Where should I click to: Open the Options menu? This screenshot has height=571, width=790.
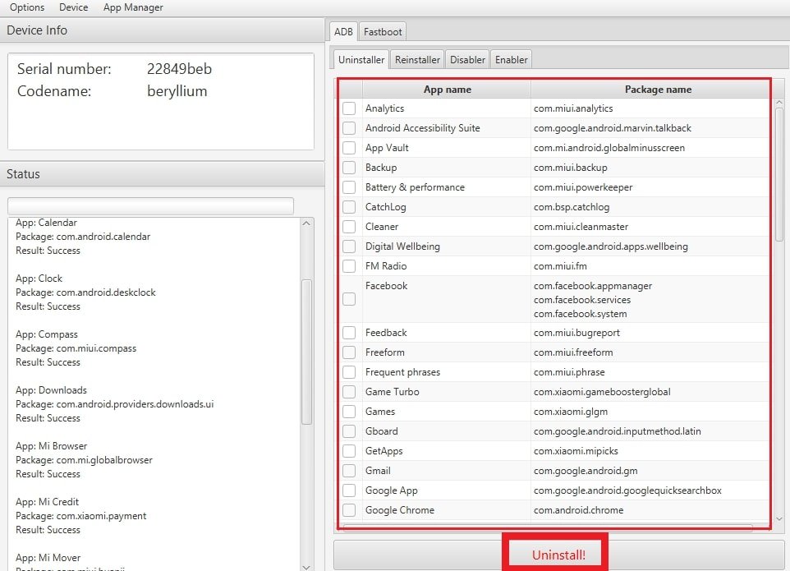(27, 7)
